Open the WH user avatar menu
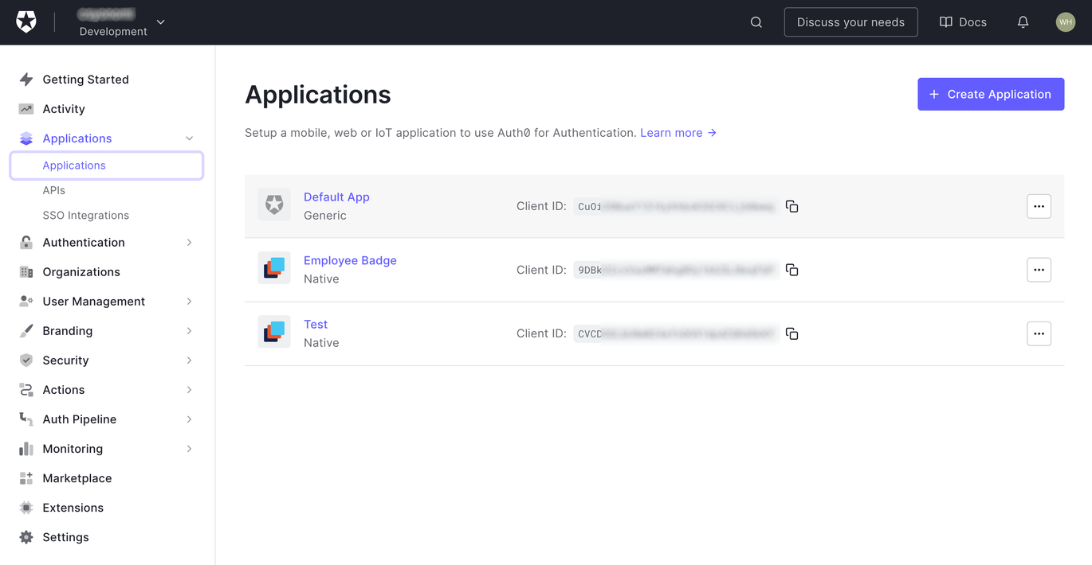This screenshot has height=565, width=1092. 1065,22
